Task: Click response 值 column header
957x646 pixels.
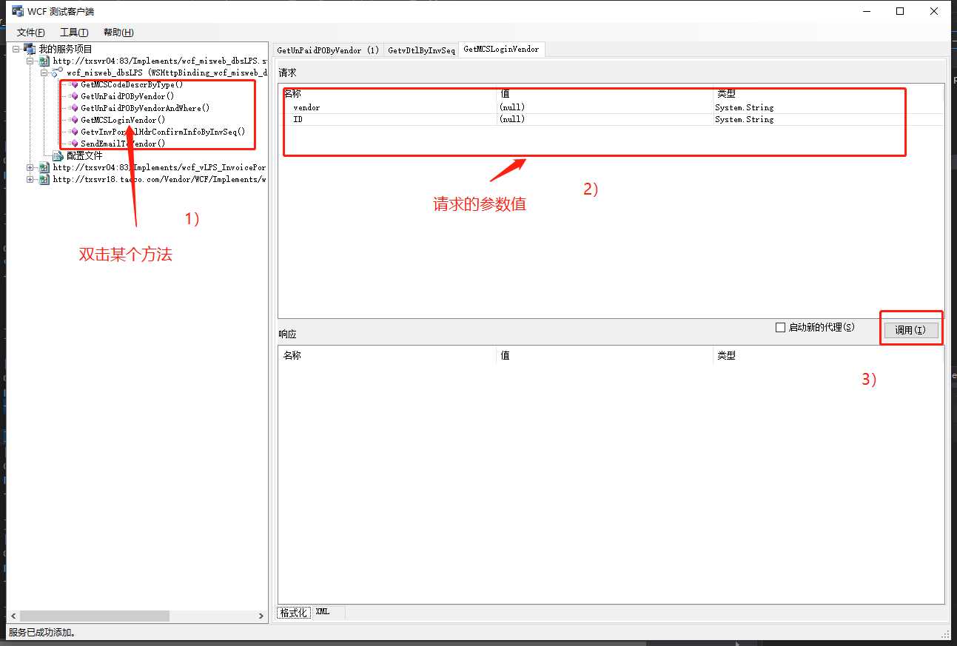Action: click(x=605, y=355)
